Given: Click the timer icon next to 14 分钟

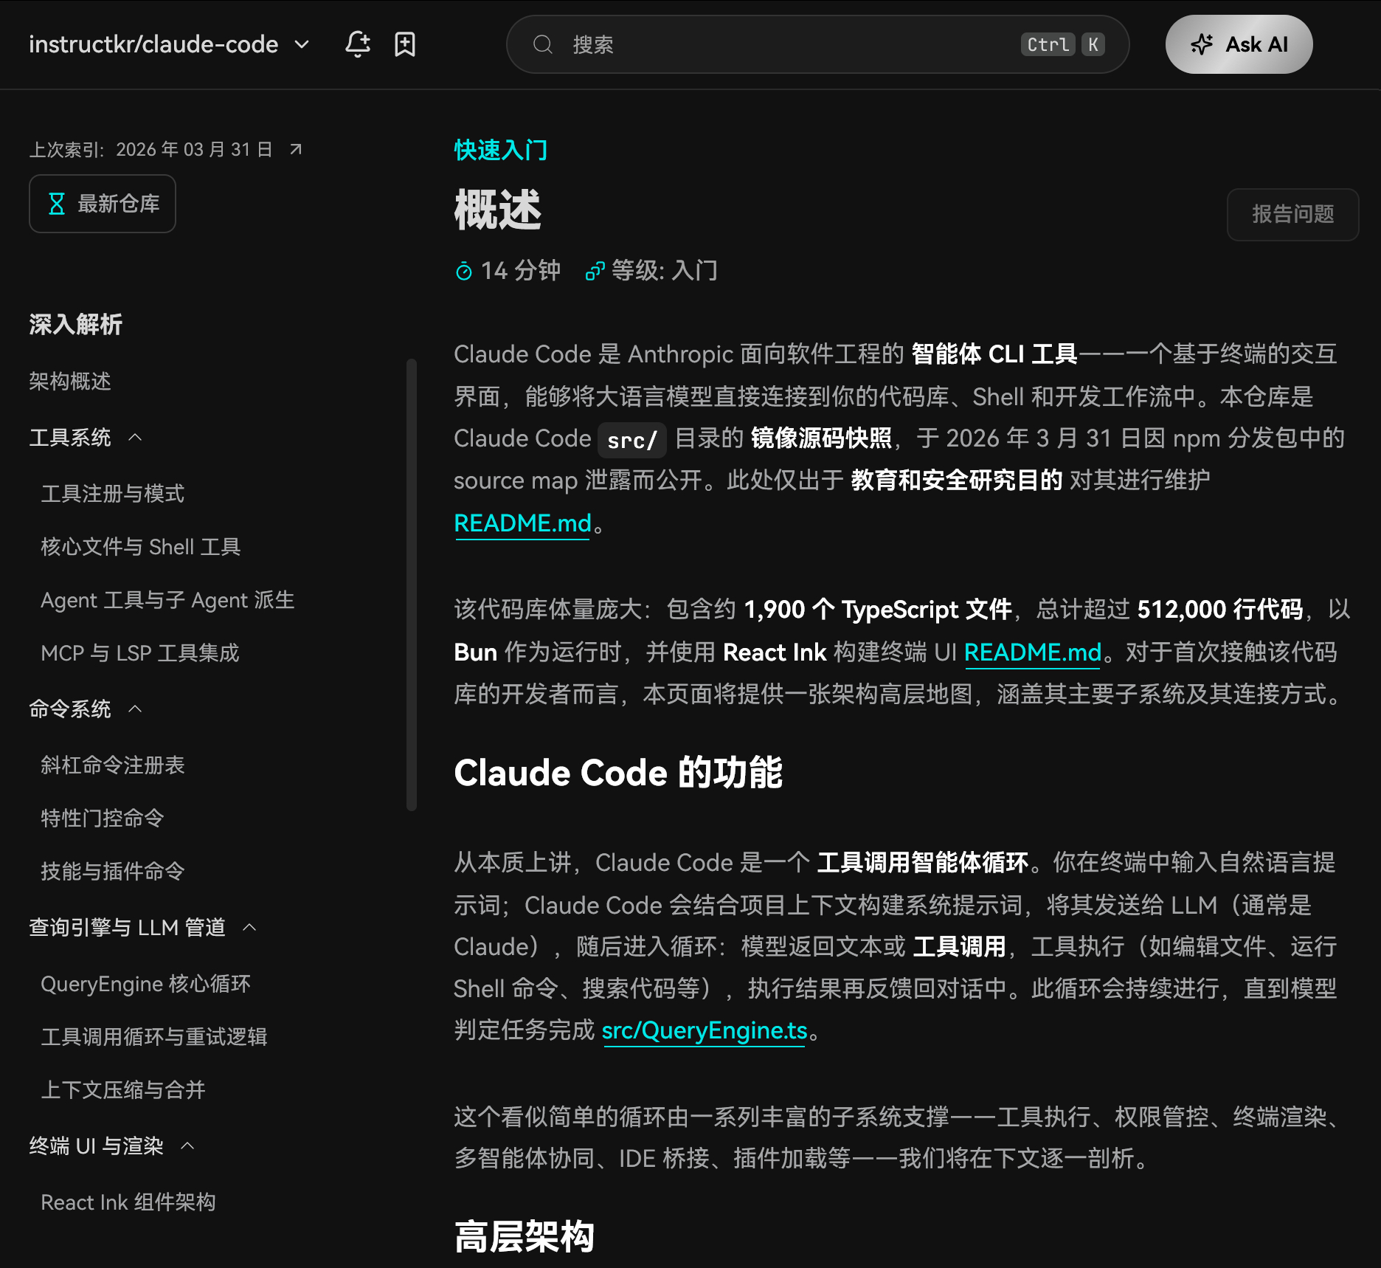Looking at the screenshot, I should pos(463,270).
